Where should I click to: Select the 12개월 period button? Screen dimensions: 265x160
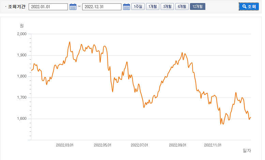[x=197, y=6]
